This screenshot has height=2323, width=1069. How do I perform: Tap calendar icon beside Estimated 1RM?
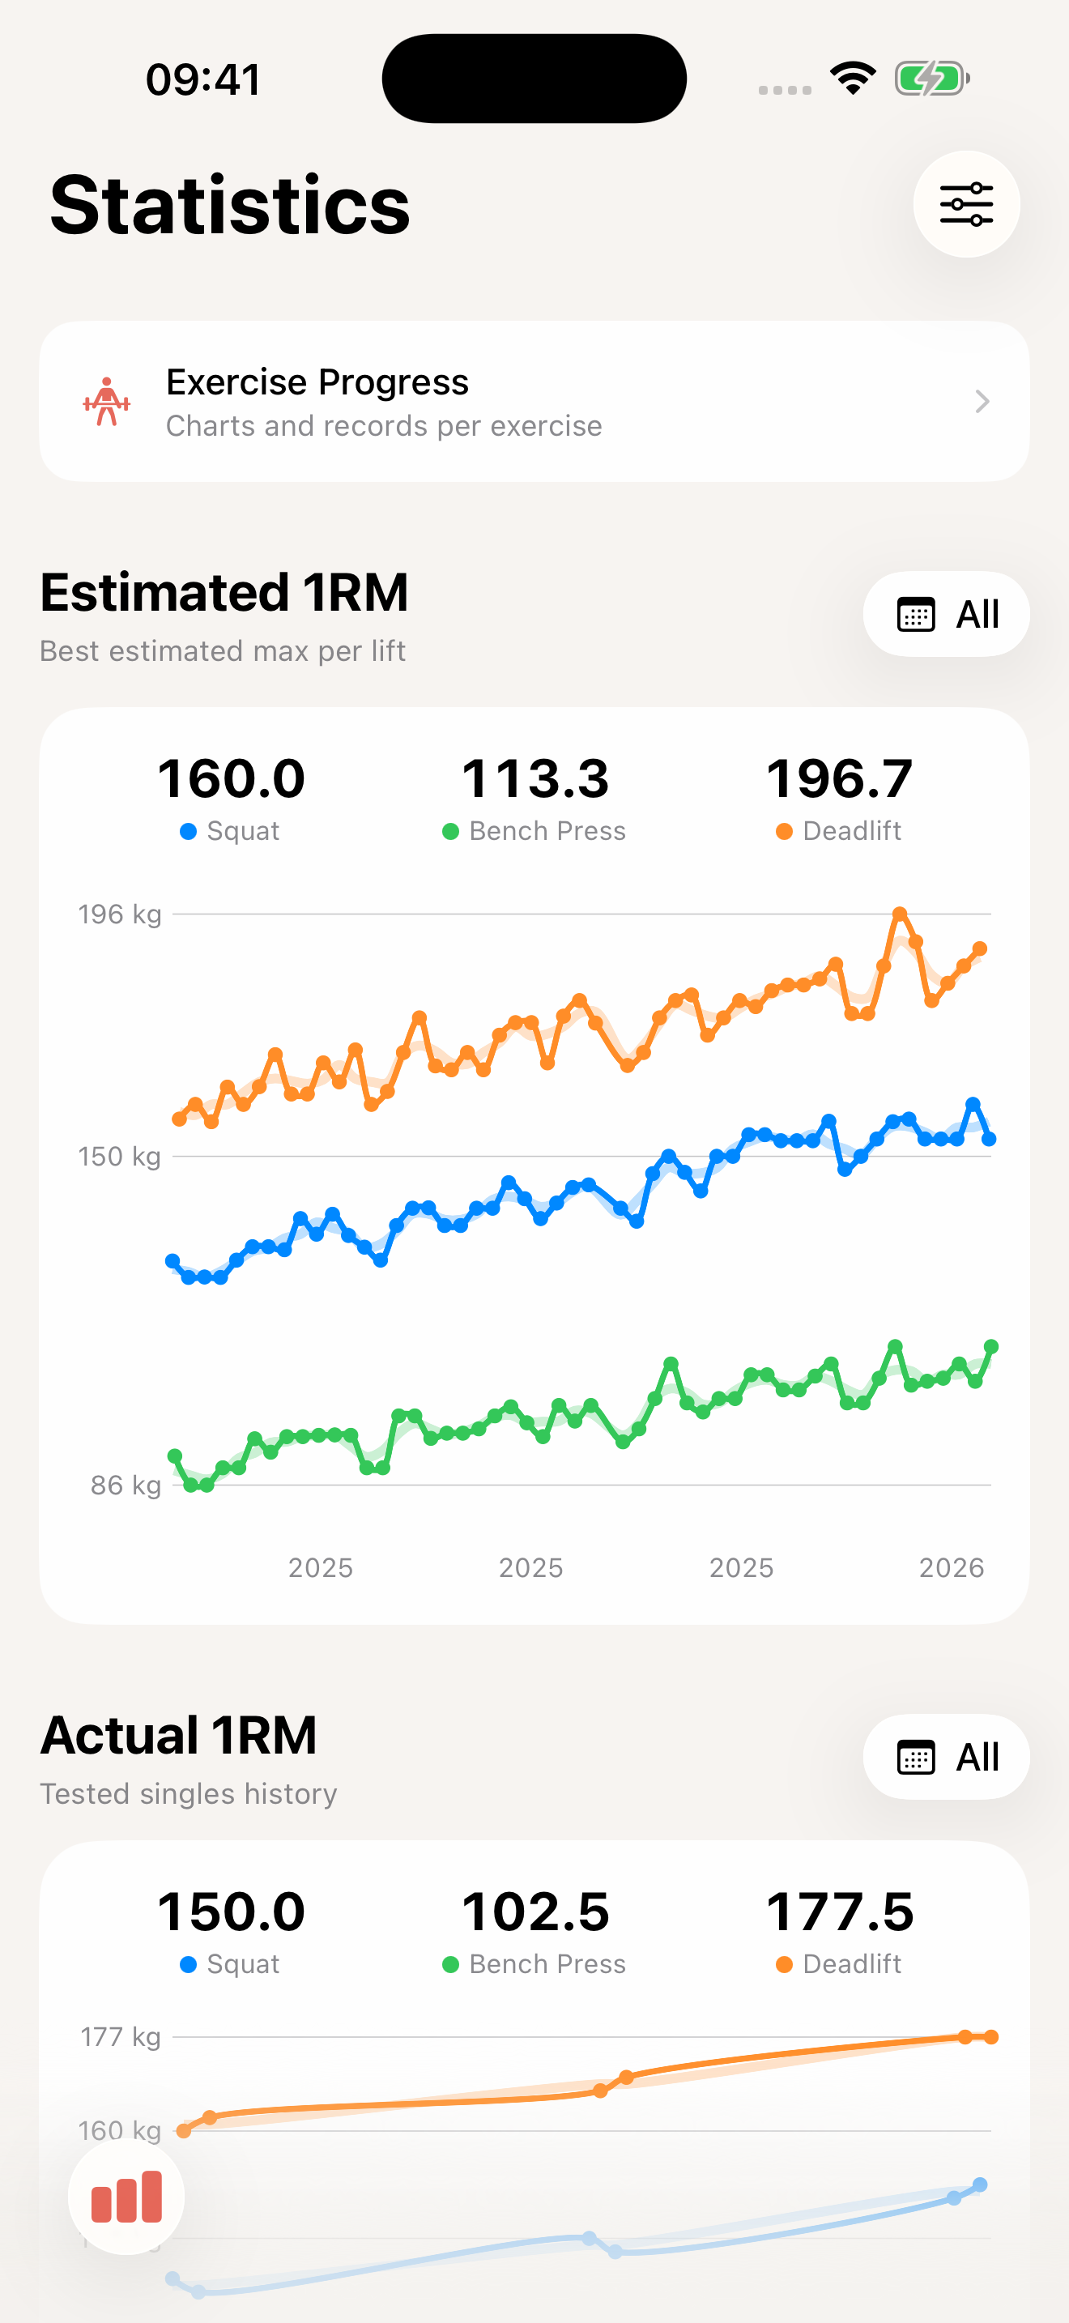coord(916,614)
